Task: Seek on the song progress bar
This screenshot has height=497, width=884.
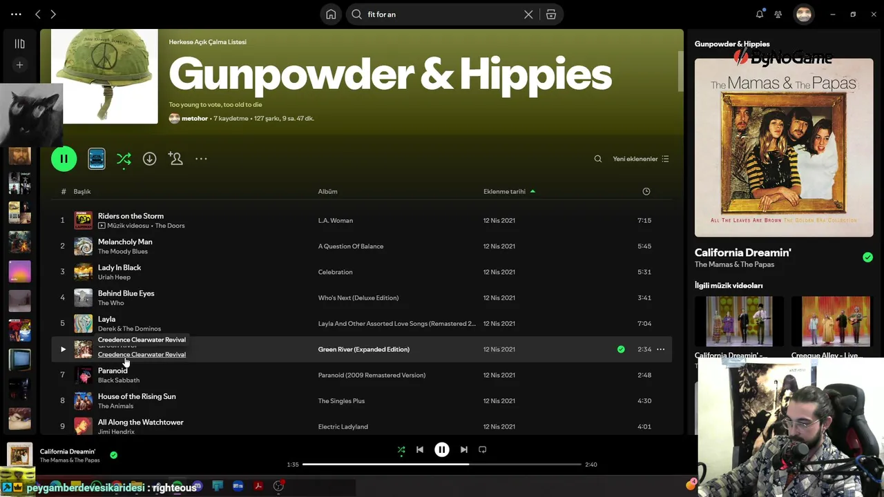Action: tap(442, 465)
